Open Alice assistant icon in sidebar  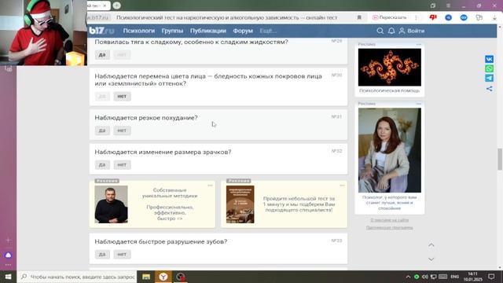tap(8, 255)
